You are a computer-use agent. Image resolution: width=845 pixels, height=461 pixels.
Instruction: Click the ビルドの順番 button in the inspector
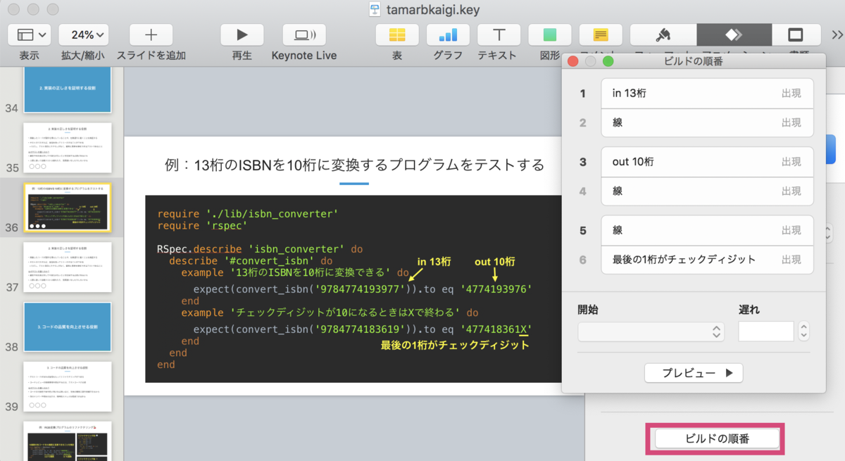[x=718, y=438]
